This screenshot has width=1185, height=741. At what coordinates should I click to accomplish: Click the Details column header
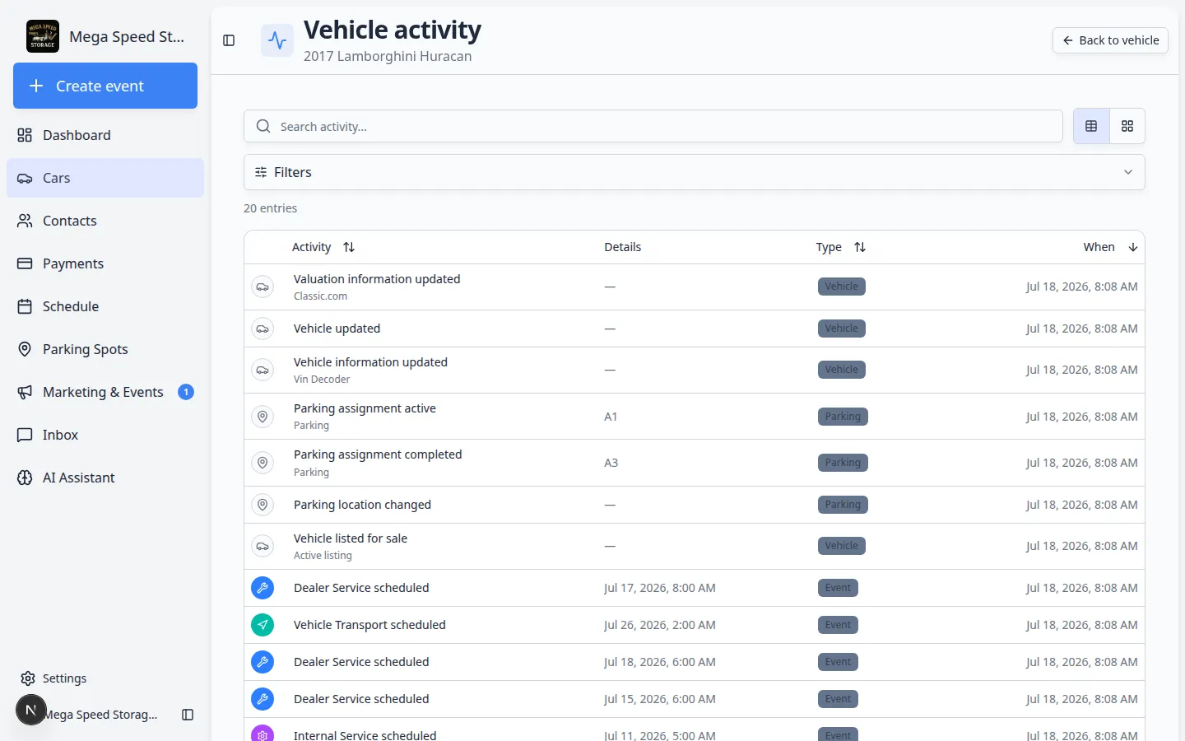tap(622, 247)
